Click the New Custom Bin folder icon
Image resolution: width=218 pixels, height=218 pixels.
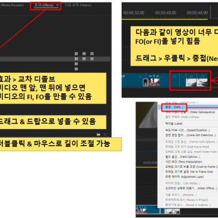coord(99,134)
